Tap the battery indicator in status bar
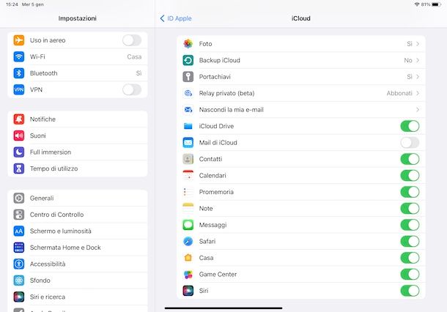447x312 pixels. click(x=437, y=4)
